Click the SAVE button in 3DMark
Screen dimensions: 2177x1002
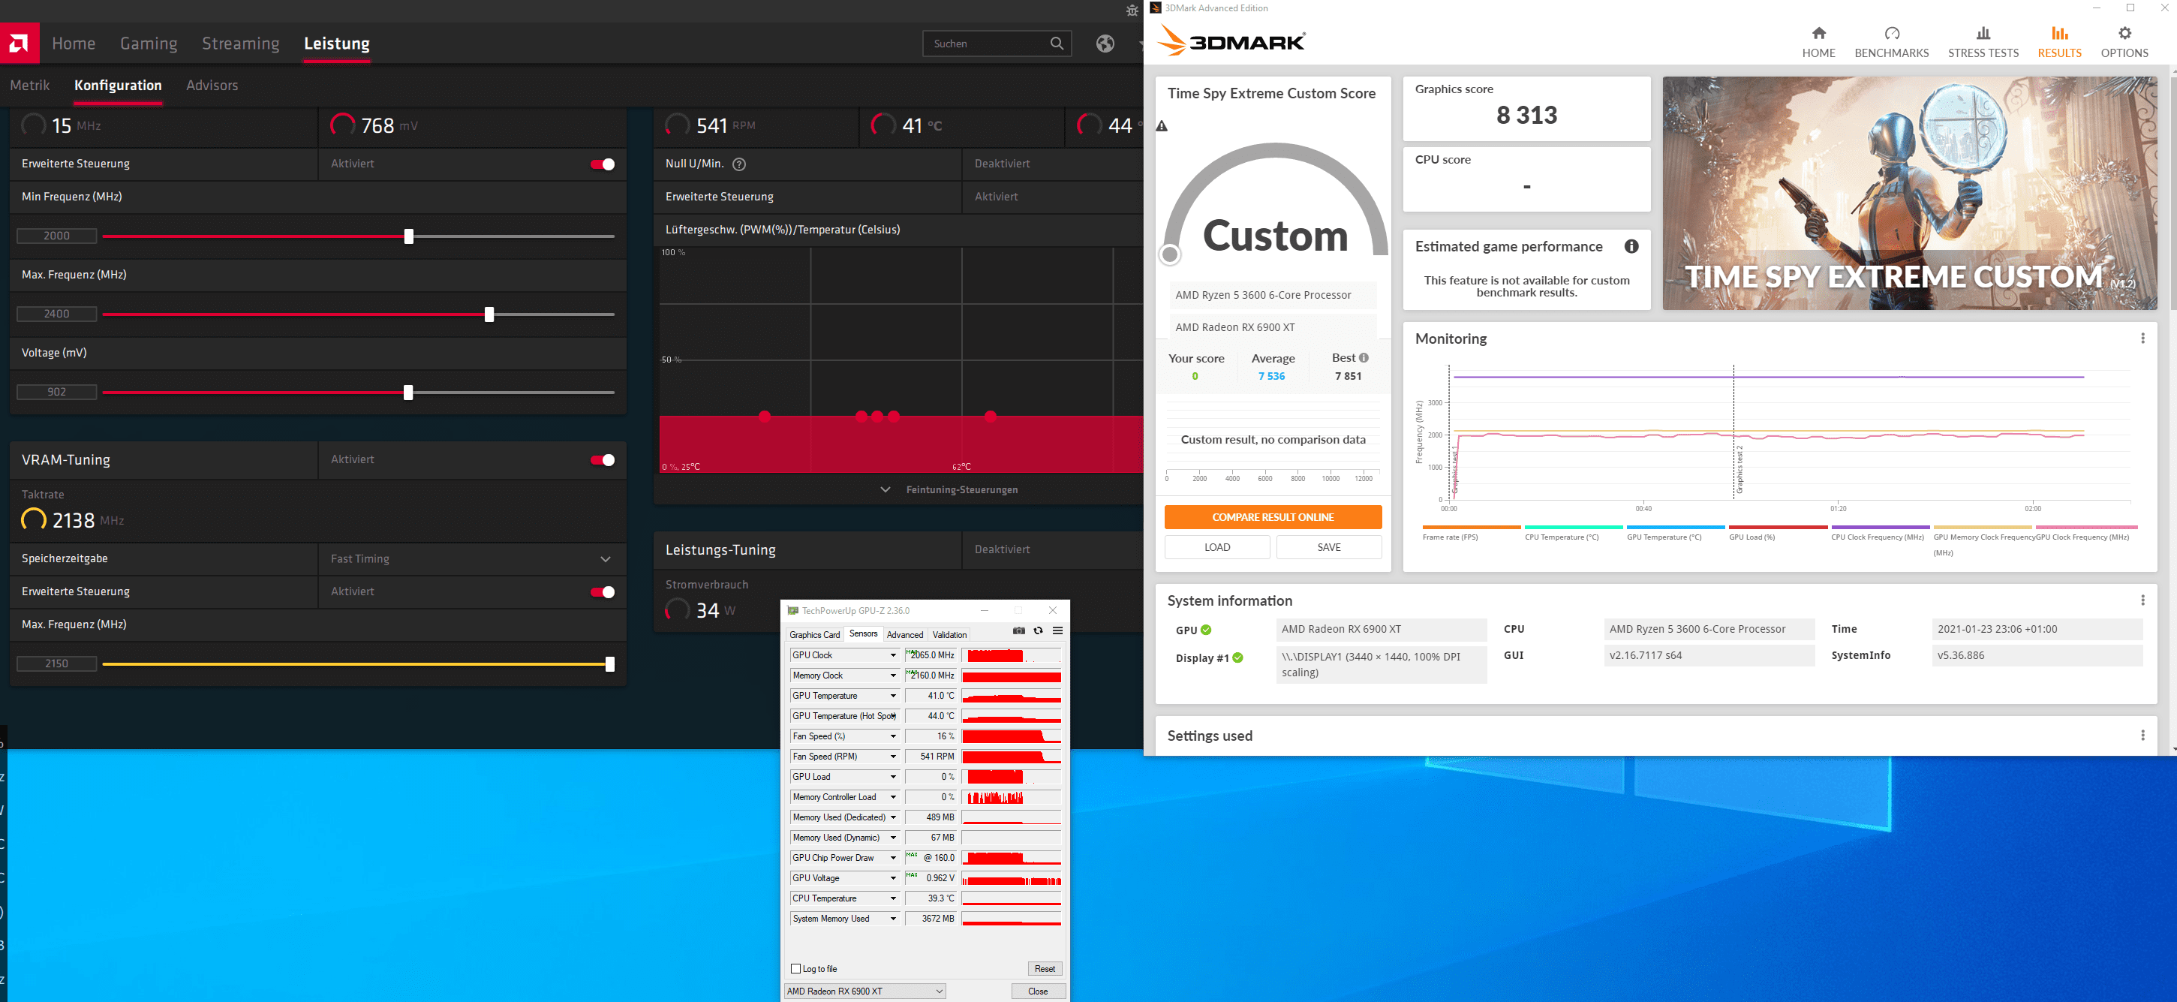[x=1328, y=547]
